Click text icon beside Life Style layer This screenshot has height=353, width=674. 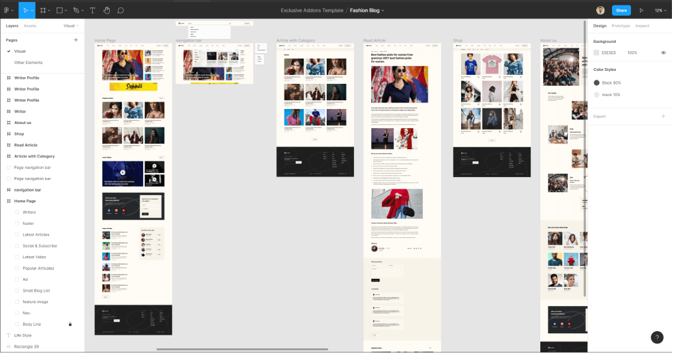click(9, 335)
